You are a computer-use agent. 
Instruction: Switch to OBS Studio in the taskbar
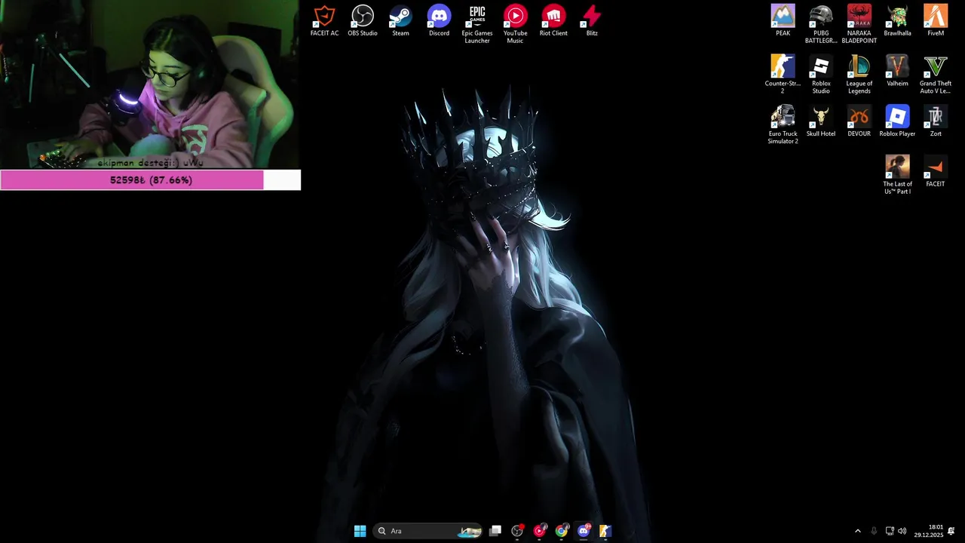pyautogui.click(x=517, y=531)
